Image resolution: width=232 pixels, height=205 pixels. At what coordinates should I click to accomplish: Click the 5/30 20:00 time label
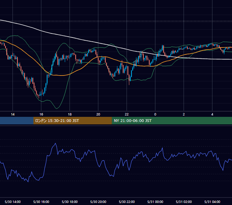click(98, 202)
